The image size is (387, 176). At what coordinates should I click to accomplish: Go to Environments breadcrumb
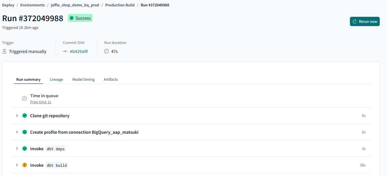(x=32, y=5)
